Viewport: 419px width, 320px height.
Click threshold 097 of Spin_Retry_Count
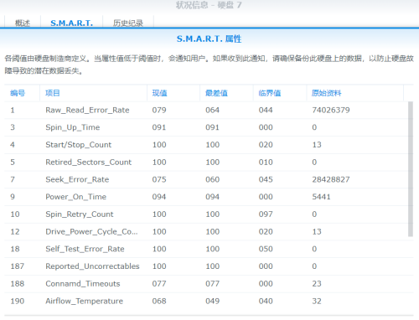(x=266, y=214)
